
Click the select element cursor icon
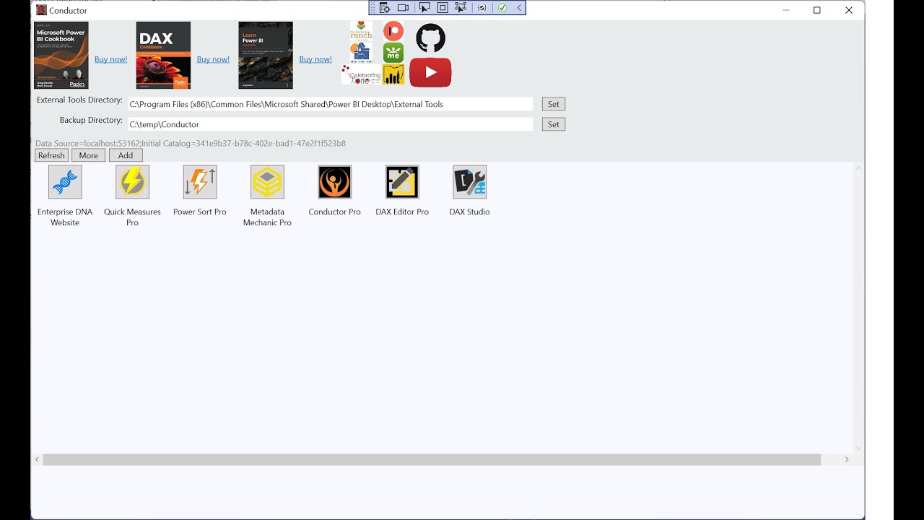click(424, 8)
